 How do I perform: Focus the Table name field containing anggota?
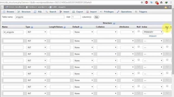40,17
